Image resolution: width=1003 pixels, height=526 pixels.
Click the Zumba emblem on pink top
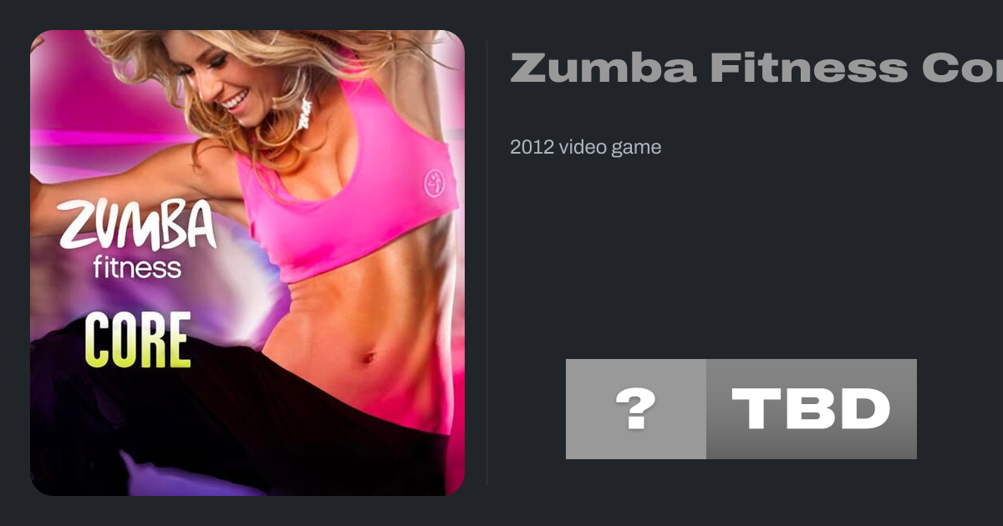coord(435,183)
